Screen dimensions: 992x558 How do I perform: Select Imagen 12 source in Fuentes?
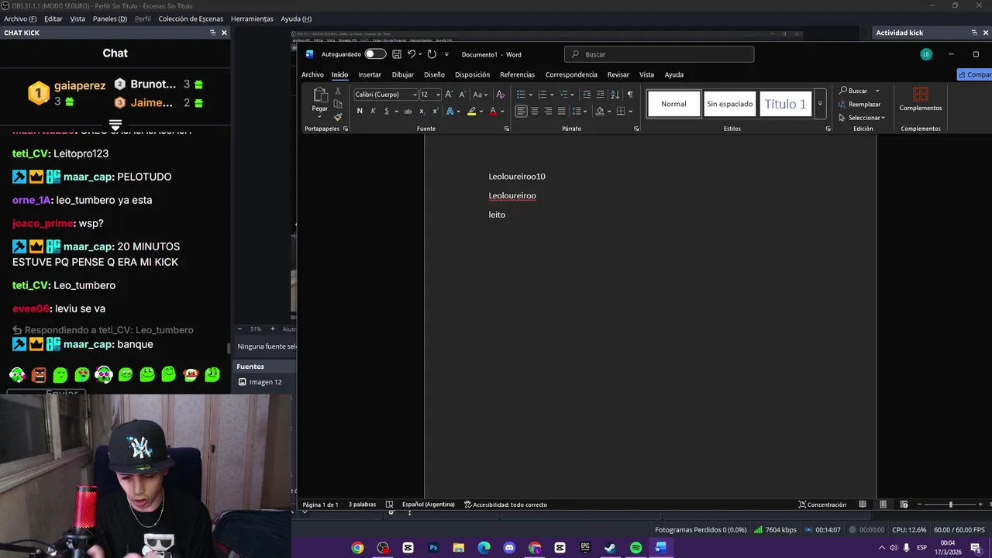[265, 382]
